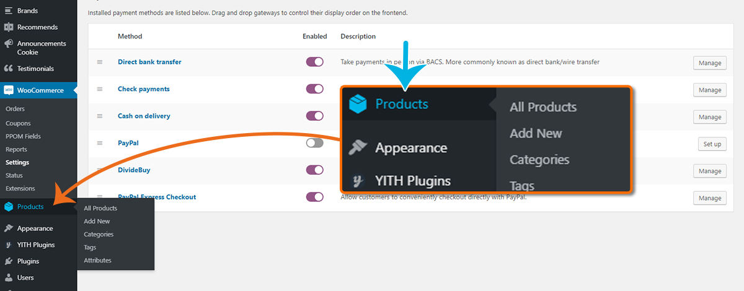Click the Set up button for PayPal

712,144
